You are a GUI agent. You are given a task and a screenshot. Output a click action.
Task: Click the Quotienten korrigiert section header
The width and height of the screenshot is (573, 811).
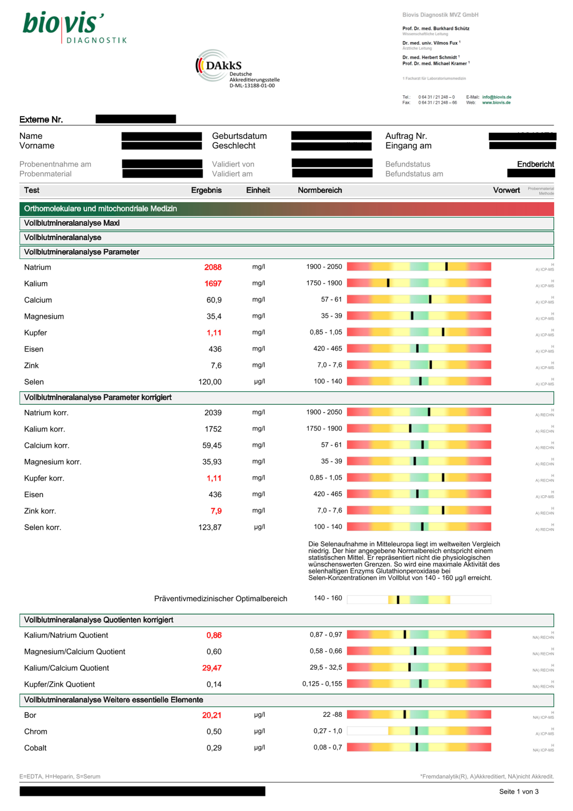pos(99,620)
